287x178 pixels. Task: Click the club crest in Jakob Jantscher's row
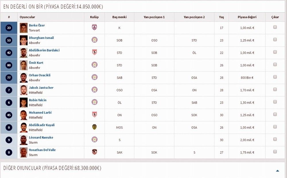pos(94,90)
